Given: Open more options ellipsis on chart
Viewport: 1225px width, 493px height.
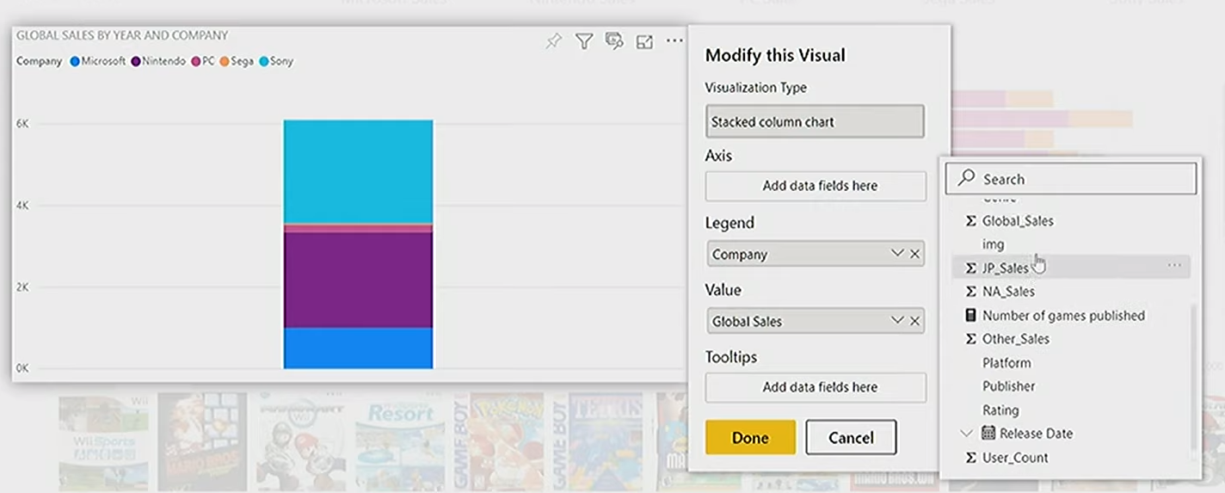Looking at the screenshot, I should [x=674, y=41].
